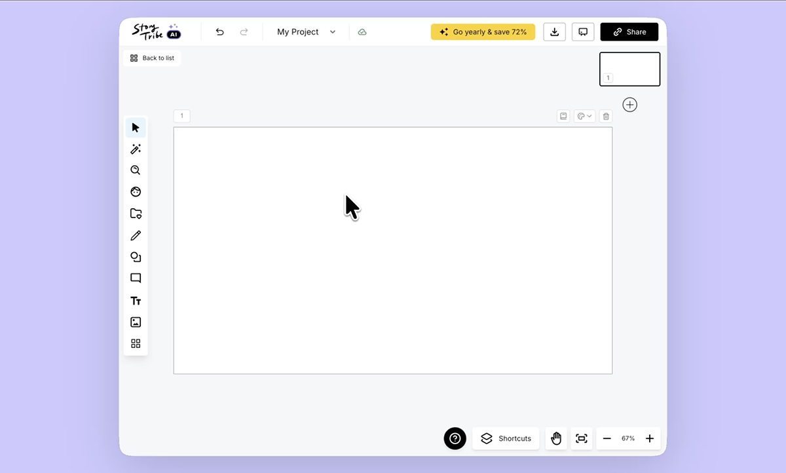
Task: Delete frame 1 with trash icon
Action: coord(606,116)
